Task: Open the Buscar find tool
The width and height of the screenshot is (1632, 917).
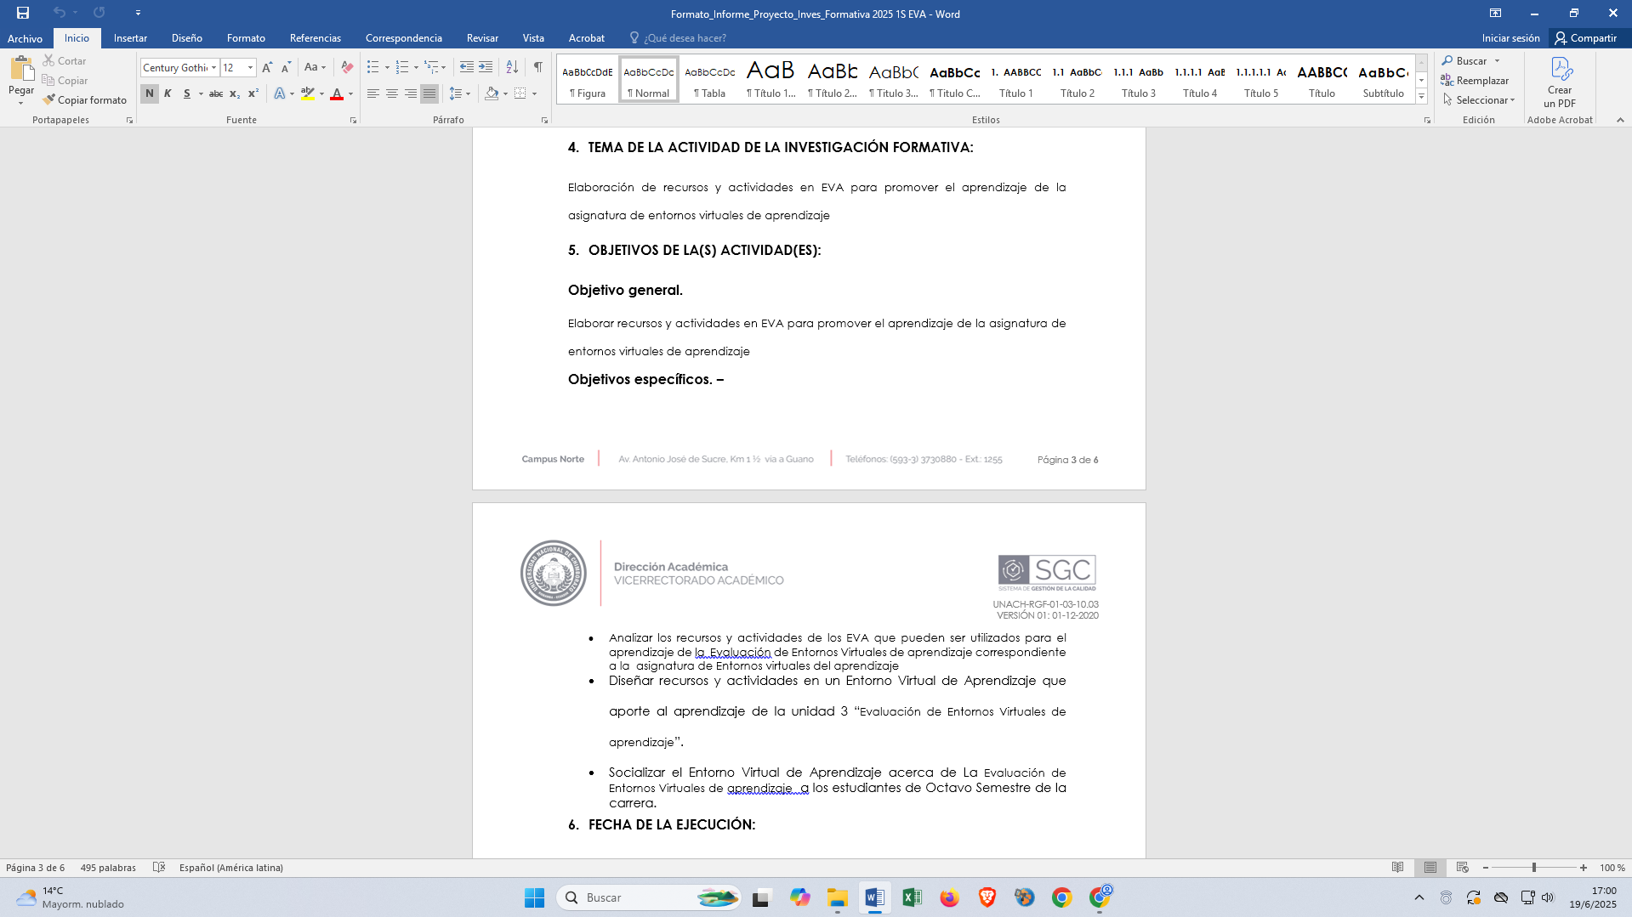Action: click(1464, 60)
